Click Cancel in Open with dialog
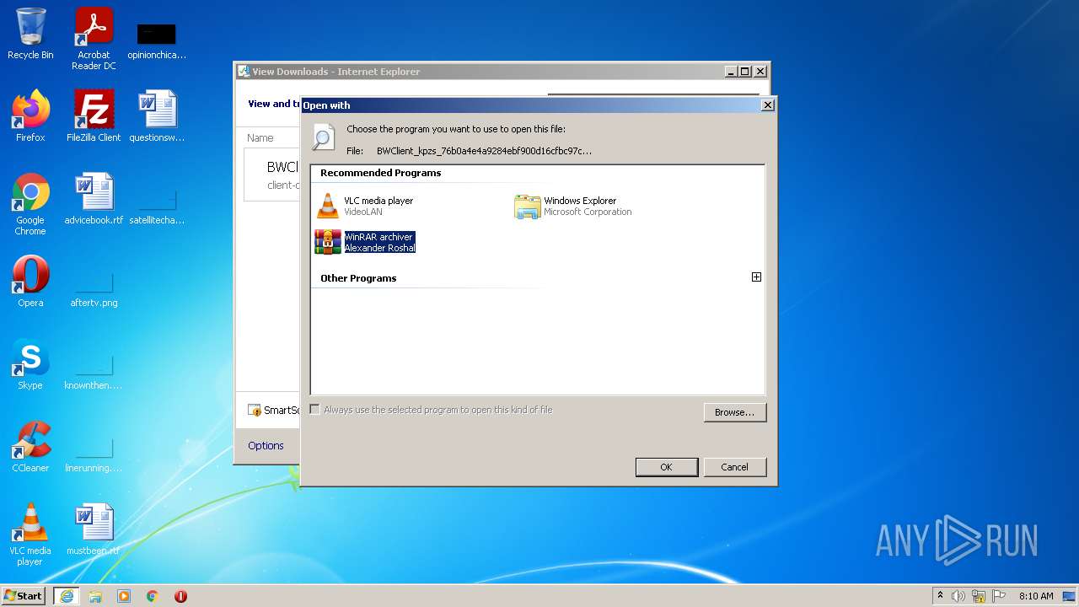Screen dimensions: 1079x607 (x=734, y=467)
